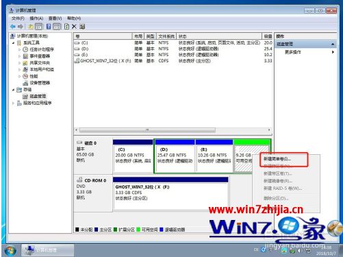The height and width of the screenshot is (257, 343).
Task: Click the 任务计划程序 clock icon
Action: click(x=25, y=49)
